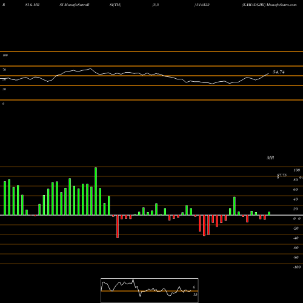Click the RSI value label 54.74
303x303 pixels.
click(x=279, y=72)
